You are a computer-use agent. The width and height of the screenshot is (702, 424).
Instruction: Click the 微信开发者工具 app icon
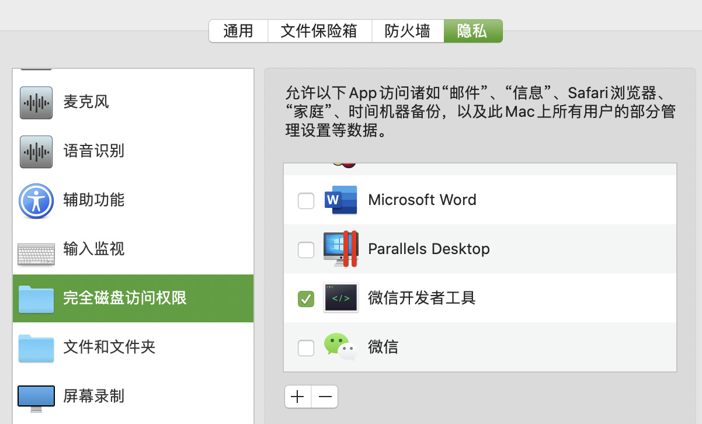click(x=341, y=298)
